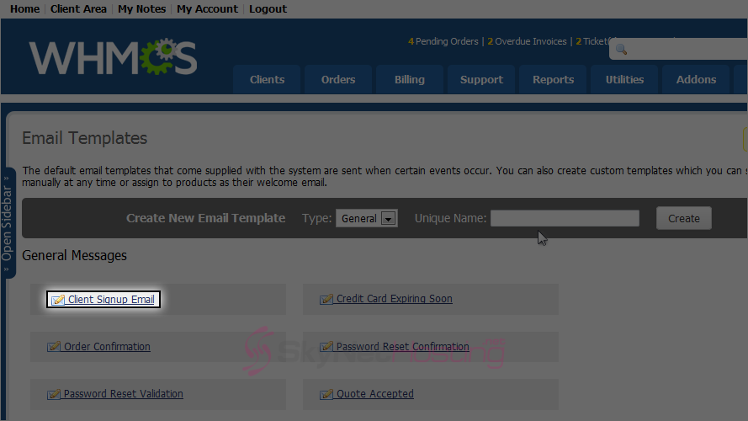This screenshot has height=421, width=748.
Task: Open Credit Card Expiring Soon template link
Action: coord(394,299)
